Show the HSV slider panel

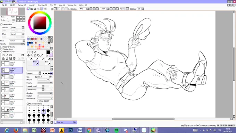(x=35, y=9)
